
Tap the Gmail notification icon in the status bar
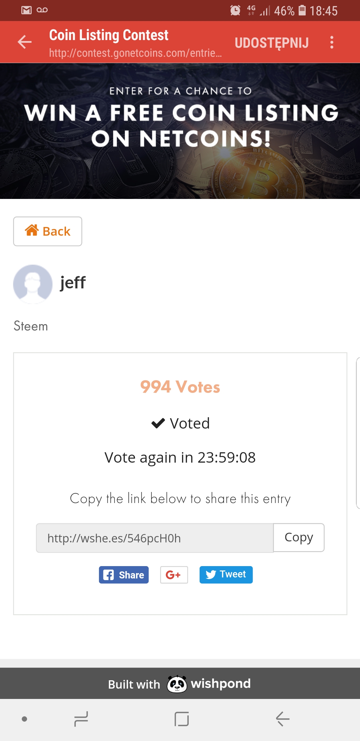pos(26,10)
